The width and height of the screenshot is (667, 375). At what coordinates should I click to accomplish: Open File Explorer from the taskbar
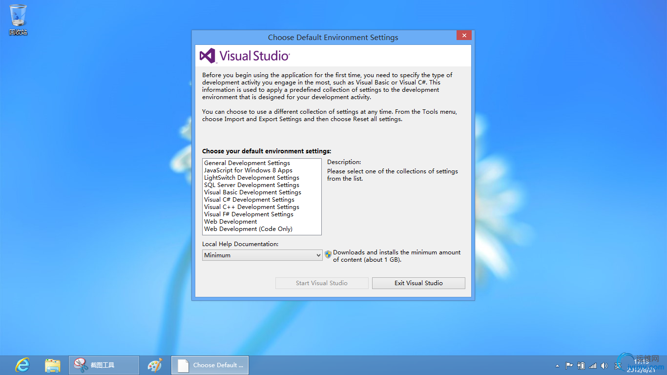coord(52,365)
